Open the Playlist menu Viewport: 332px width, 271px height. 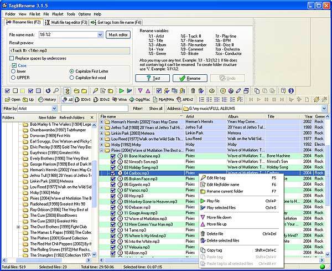pyautogui.click(x=58, y=14)
